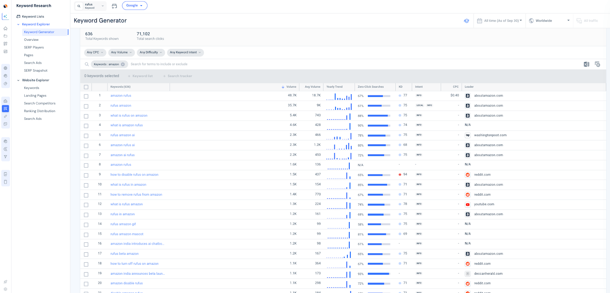Check the box for 'rufus amazon'
This screenshot has height=293, width=610.
pos(86,106)
